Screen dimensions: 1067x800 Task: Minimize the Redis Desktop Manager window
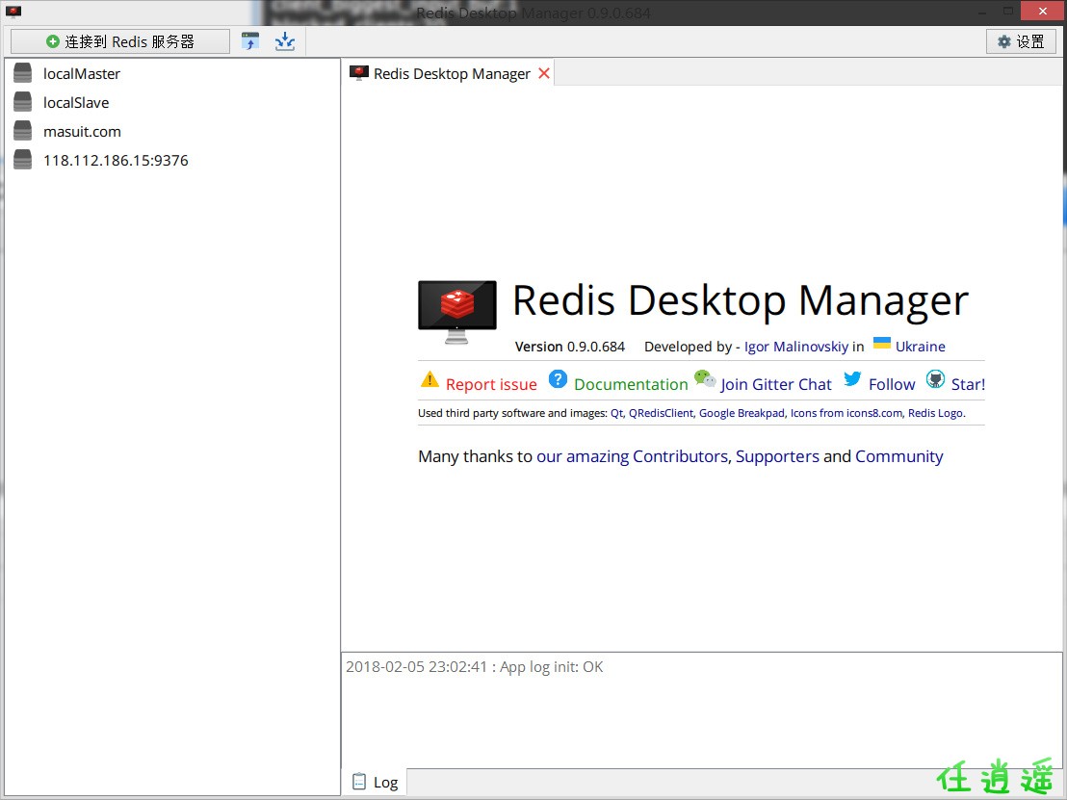(x=982, y=13)
